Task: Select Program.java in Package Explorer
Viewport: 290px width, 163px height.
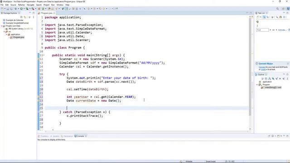Action: pyautogui.click(x=17, y=37)
